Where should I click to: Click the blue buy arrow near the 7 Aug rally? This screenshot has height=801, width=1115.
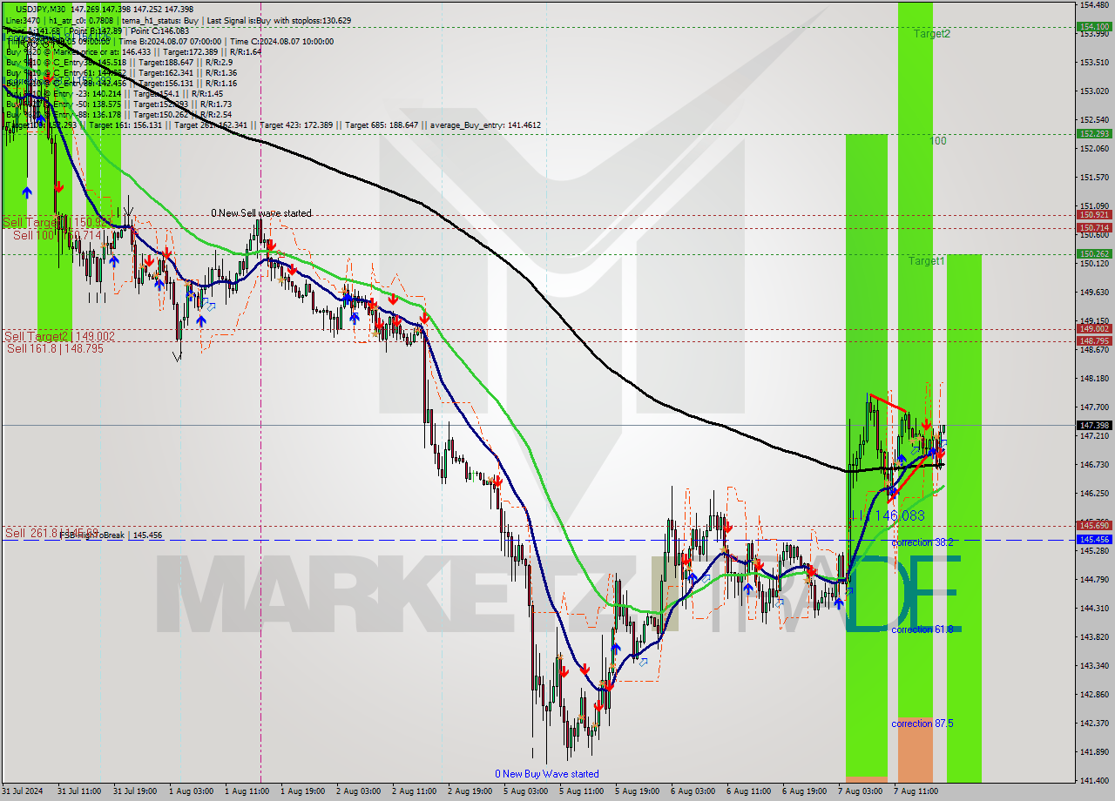[x=902, y=458]
